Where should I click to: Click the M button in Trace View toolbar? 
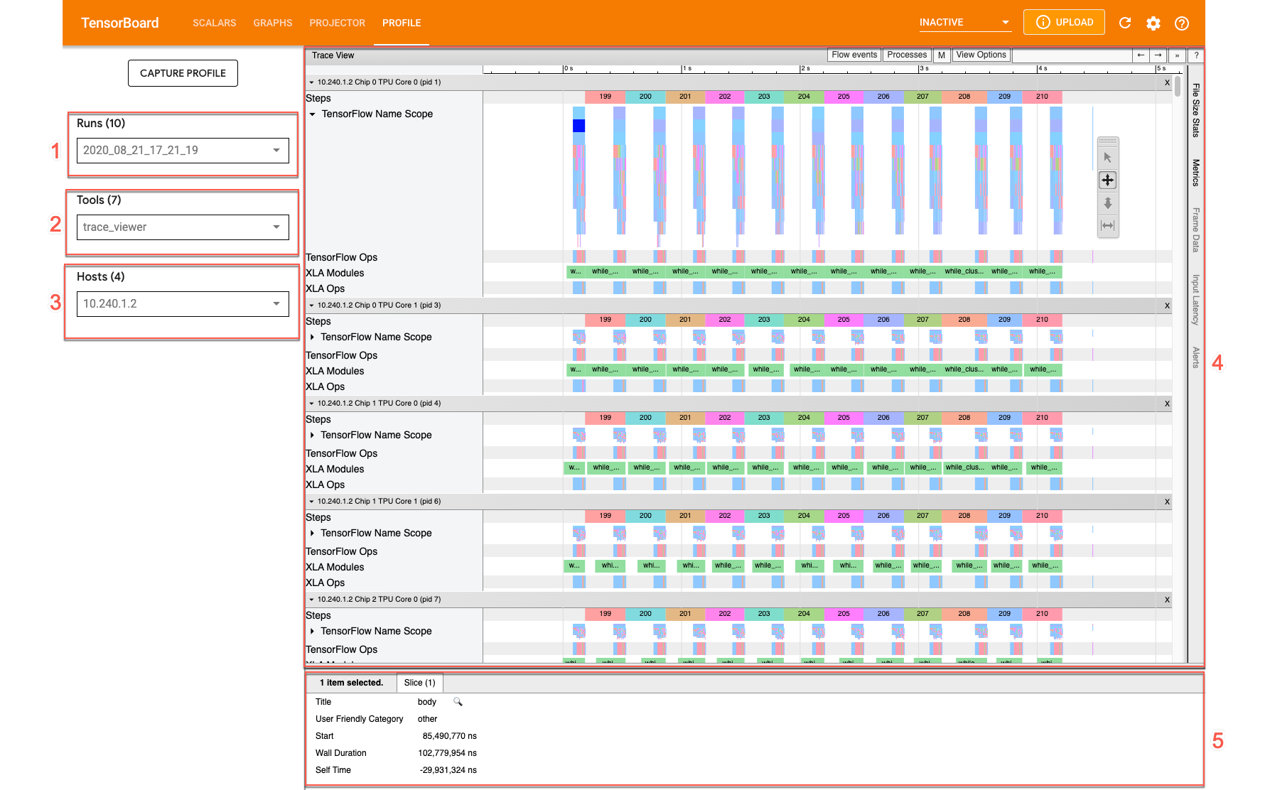pos(942,55)
